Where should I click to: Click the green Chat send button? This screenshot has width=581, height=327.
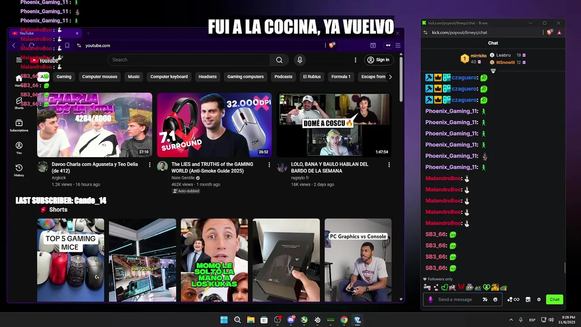click(555, 300)
